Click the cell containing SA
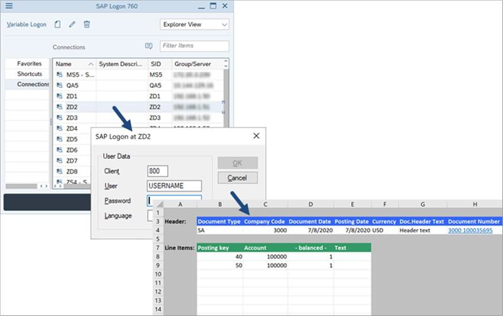This screenshot has width=503, height=316. tap(219, 230)
